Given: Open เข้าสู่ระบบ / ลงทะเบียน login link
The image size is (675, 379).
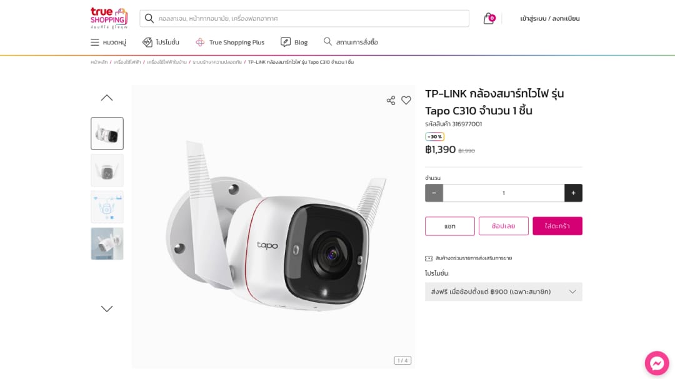Looking at the screenshot, I should (x=550, y=19).
